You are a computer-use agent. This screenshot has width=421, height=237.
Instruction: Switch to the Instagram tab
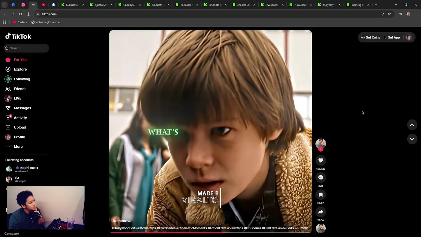point(23,5)
